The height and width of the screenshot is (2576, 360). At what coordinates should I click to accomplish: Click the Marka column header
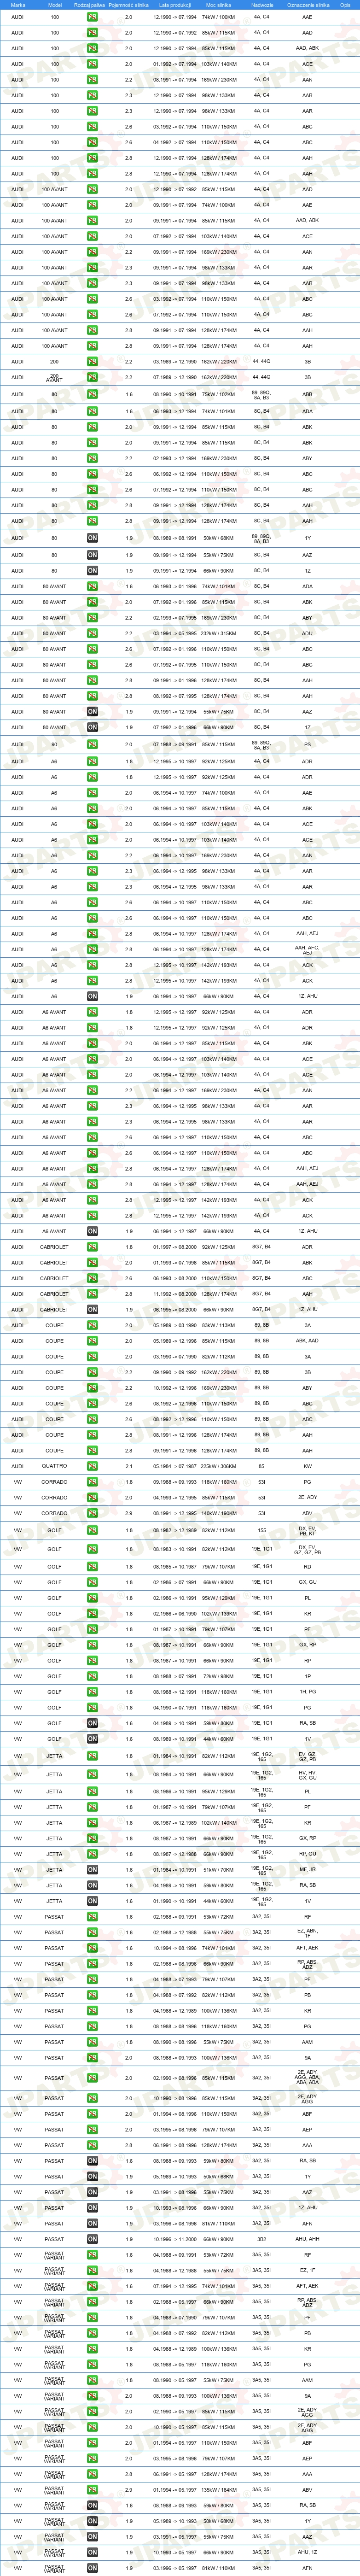18,5
